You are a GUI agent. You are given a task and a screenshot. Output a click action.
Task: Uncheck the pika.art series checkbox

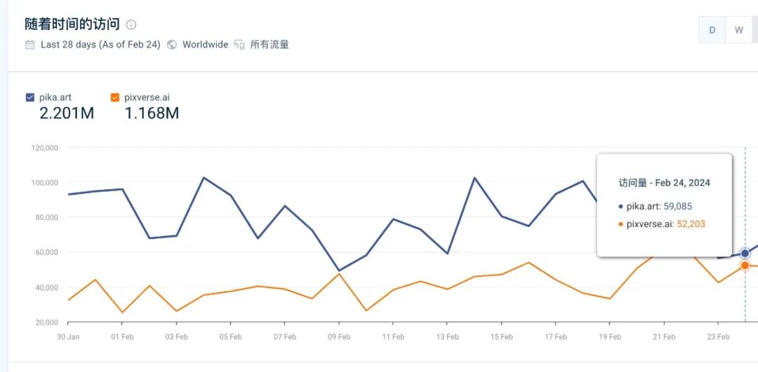pyautogui.click(x=29, y=97)
